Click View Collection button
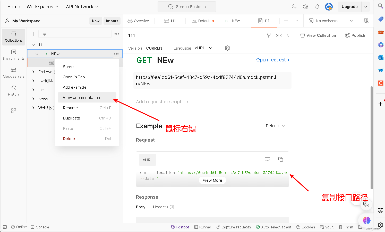Image resolution: width=385 pixels, height=232 pixels. point(318,35)
